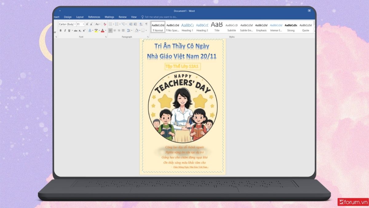The height and width of the screenshot is (208, 369).
Task: Apply the Heading 1 style
Action: [187, 27]
